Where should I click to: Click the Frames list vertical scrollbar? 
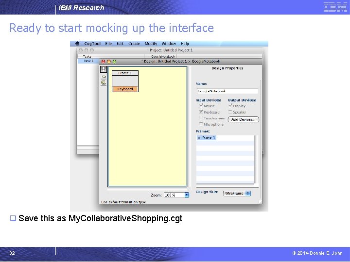click(x=256, y=159)
